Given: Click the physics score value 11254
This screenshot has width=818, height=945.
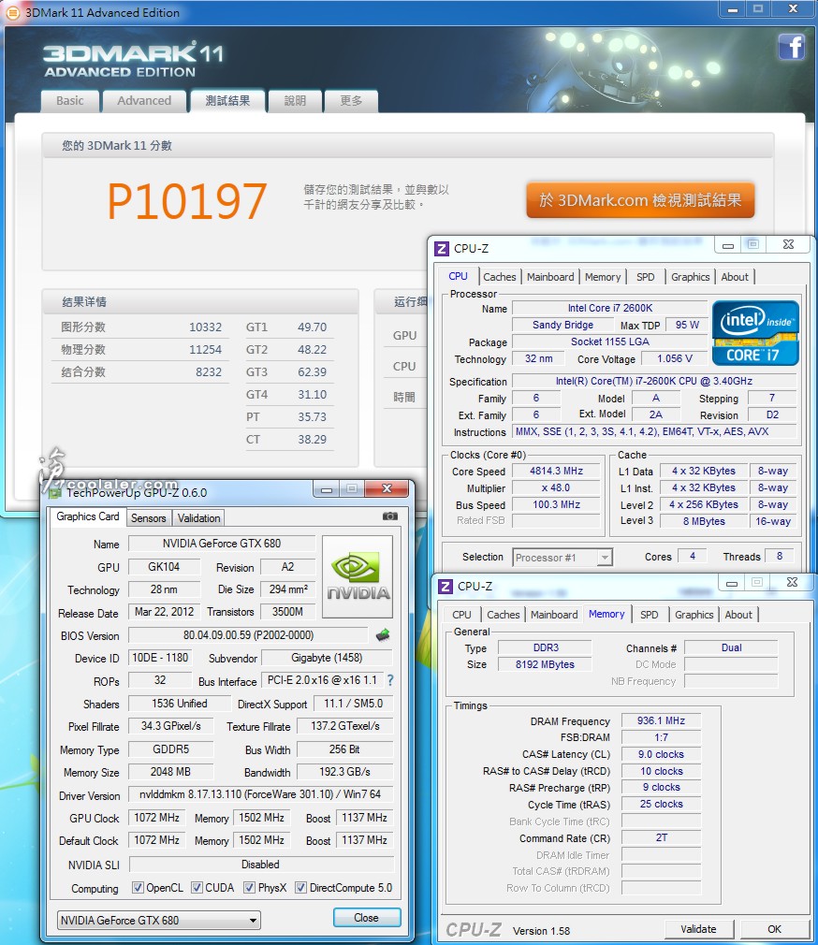Looking at the screenshot, I should pos(206,350).
